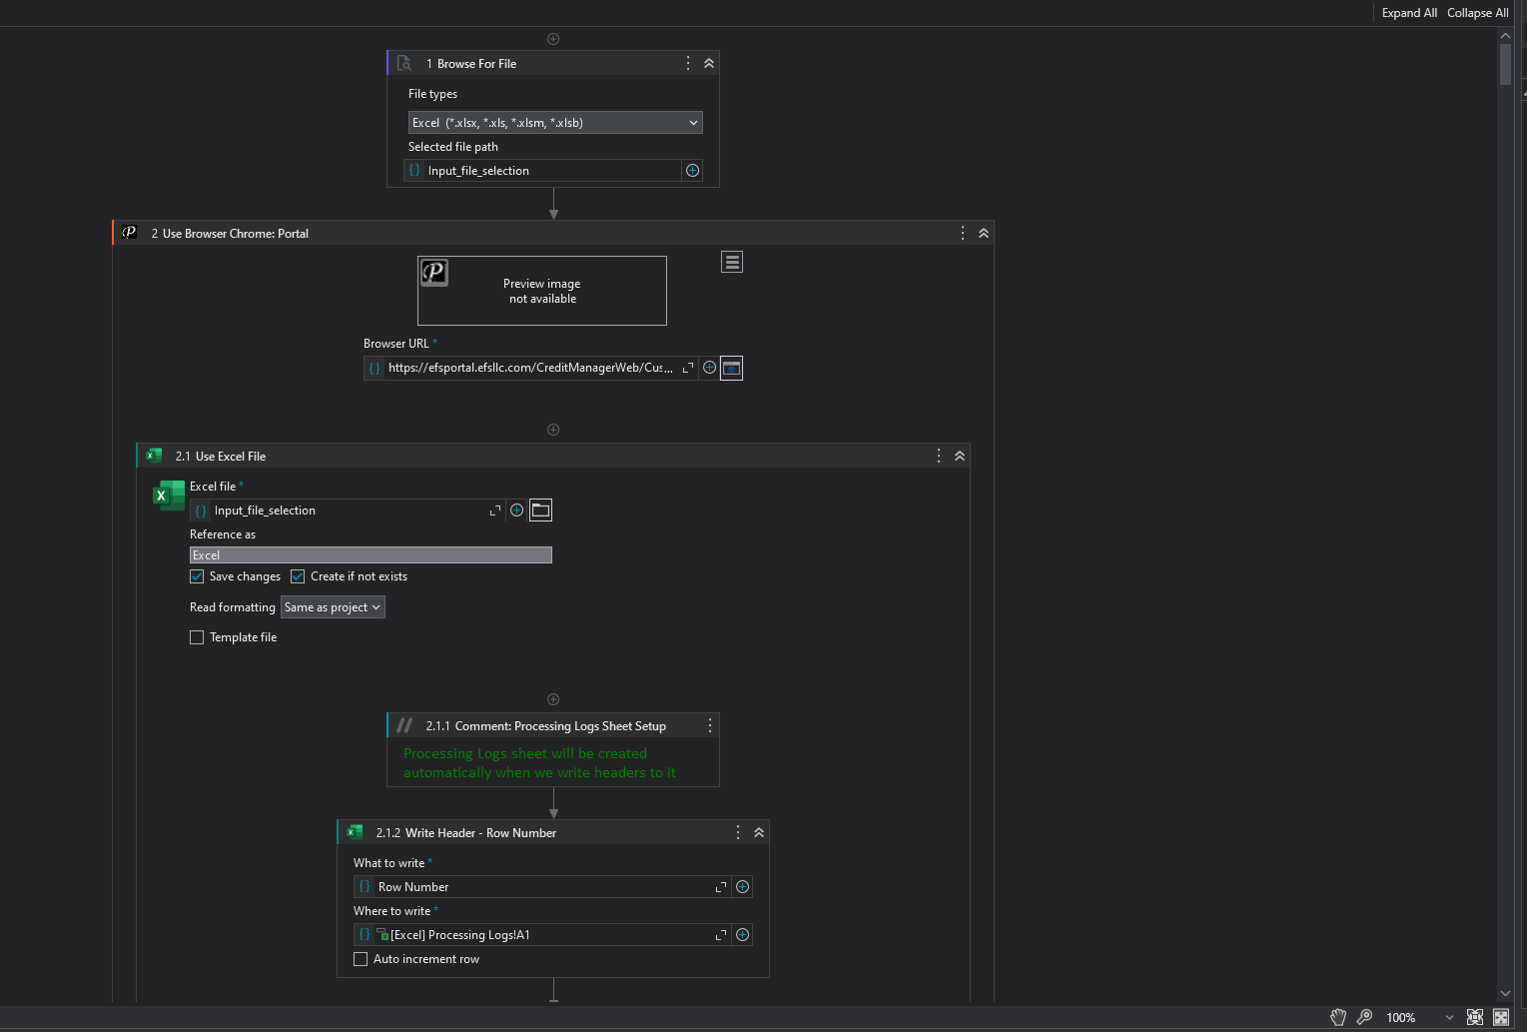Open the zoom percentage dropdown arrow
Screen dimensions: 1527x1032
[x=1449, y=1017]
